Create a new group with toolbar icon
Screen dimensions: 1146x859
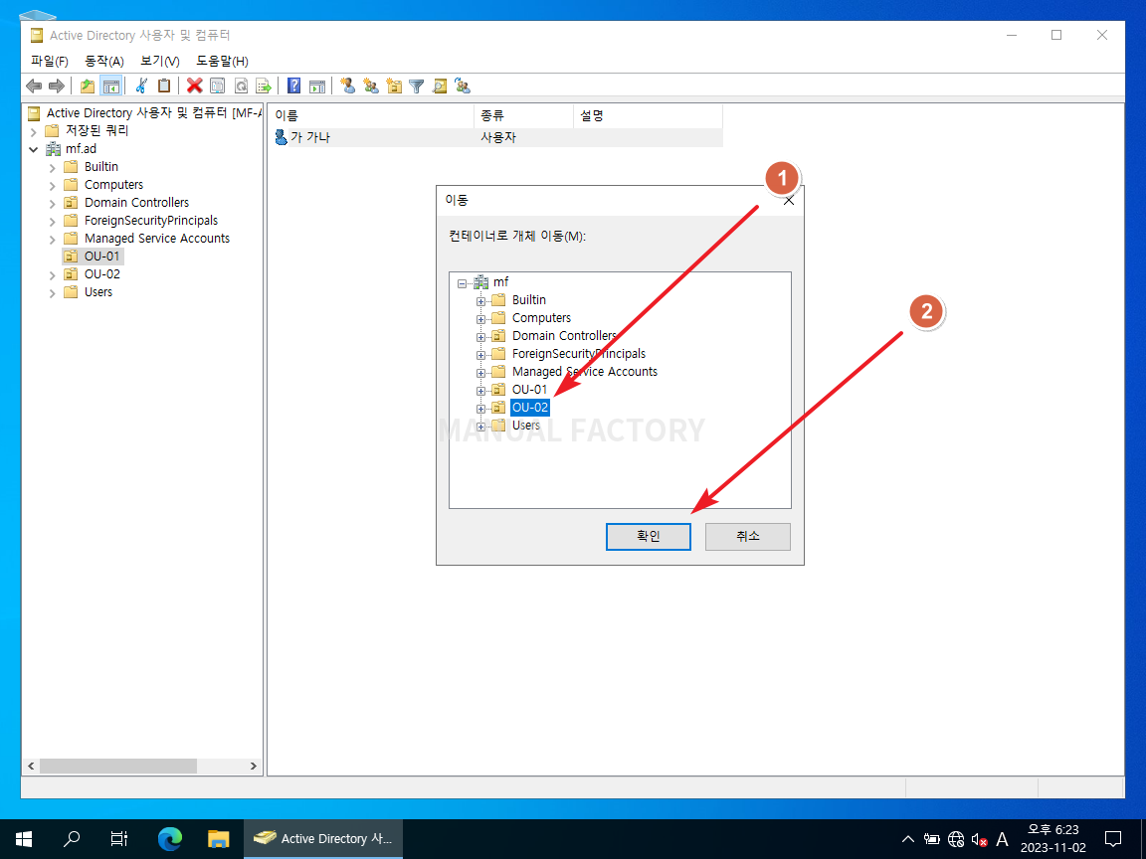point(371,86)
